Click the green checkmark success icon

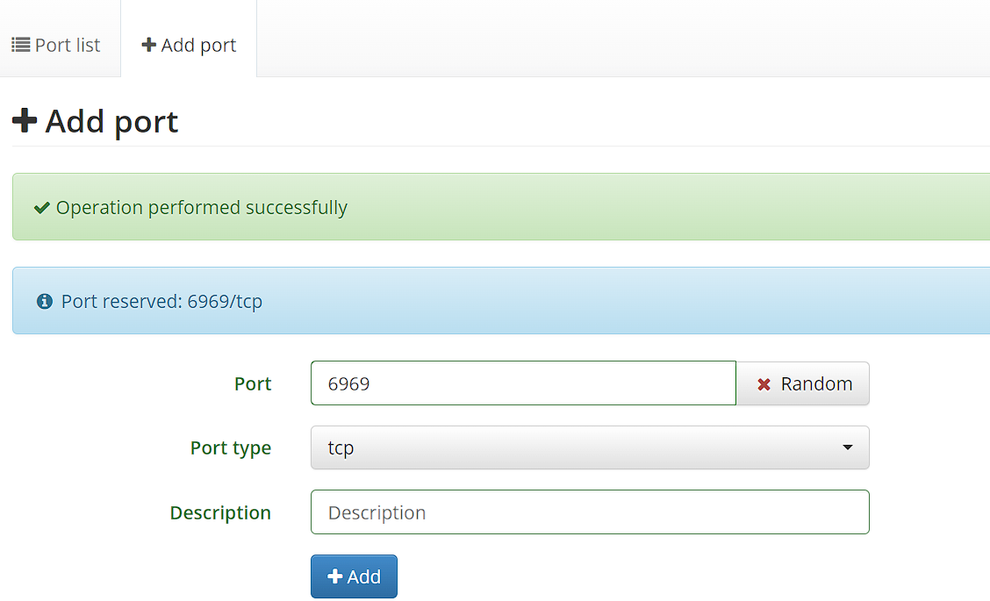[41, 208]
